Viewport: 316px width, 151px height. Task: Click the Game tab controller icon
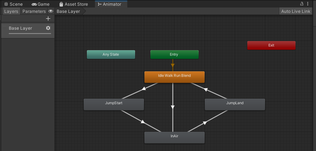pos(34,4)
